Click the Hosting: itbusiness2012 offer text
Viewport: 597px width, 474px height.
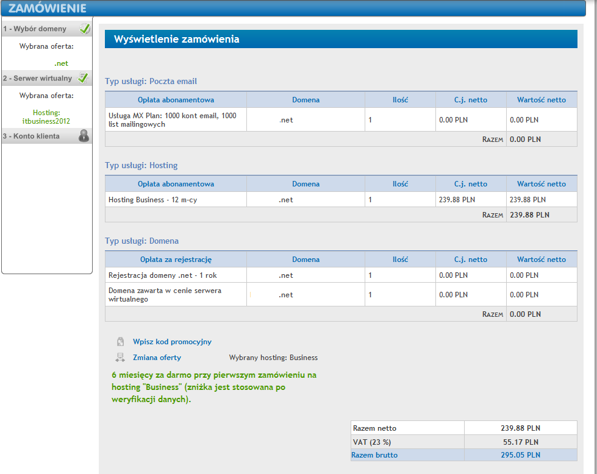click(x=46, y=117)
